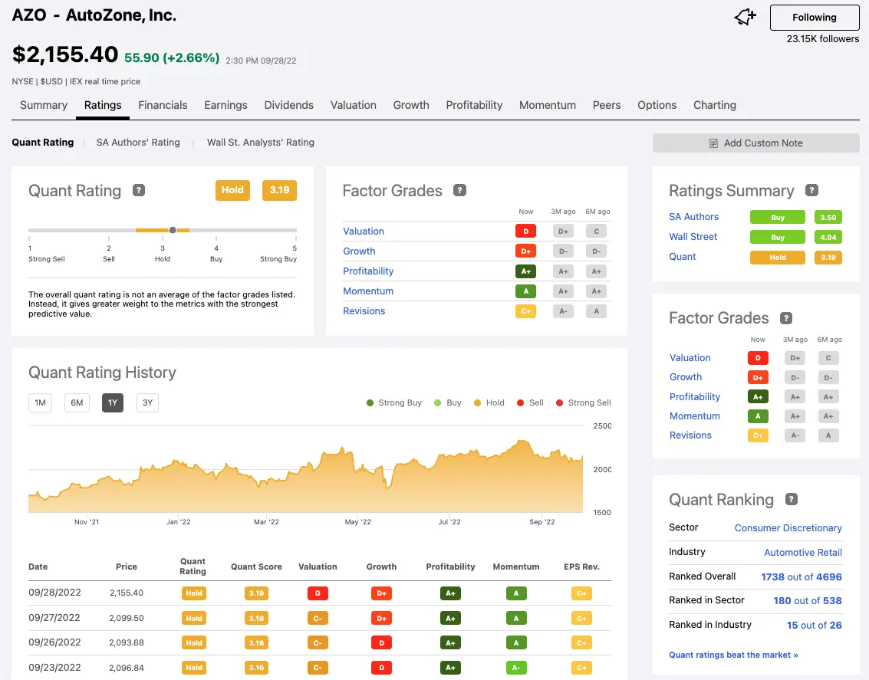The width and height of the screenshot is (869, 680).
Task: Click the add alert bell icon
Action: (745, 17)
